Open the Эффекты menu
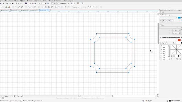The image size is (182, 102). coord(23,1)
